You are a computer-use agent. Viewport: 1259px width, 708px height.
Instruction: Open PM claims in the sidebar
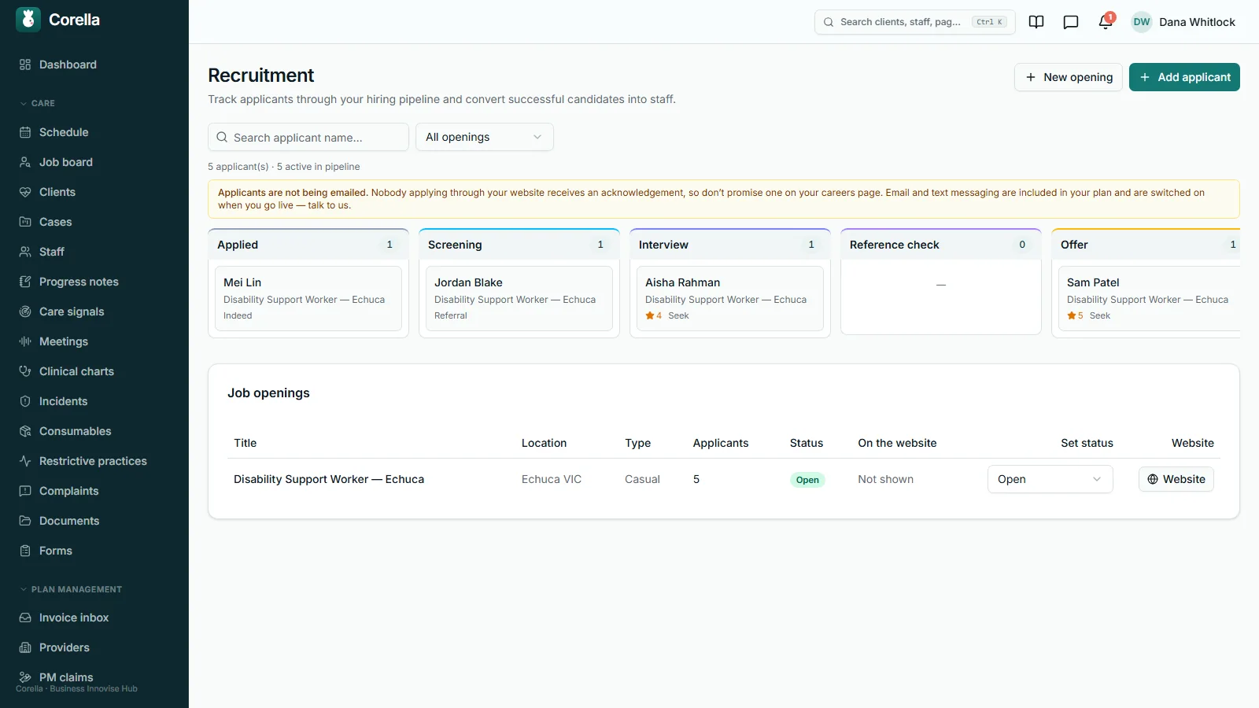tap(94, 677)
